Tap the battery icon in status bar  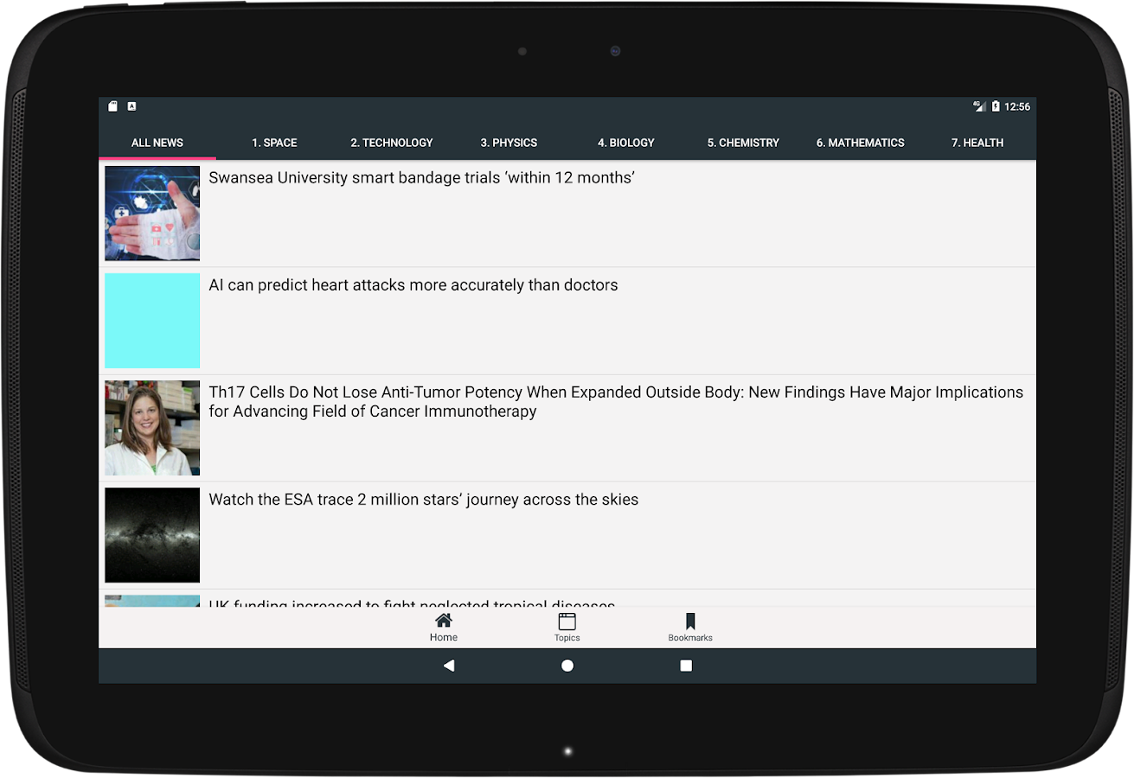pos(996,106)
